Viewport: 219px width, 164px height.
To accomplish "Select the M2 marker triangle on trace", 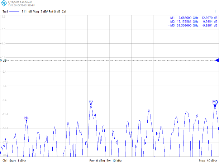I will click(x=91, y=105).
